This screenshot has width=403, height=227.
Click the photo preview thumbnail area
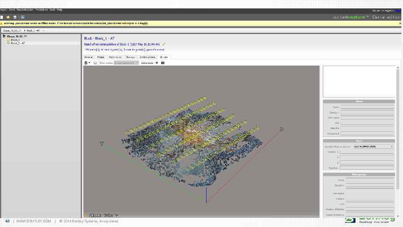pos(359,82)
